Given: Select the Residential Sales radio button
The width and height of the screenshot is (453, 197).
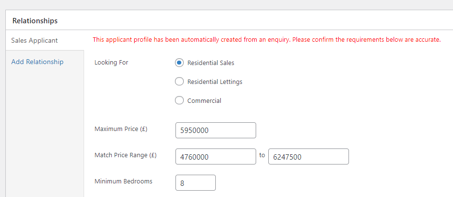Looking at the screenshot, I should click(x=179, y=63).
